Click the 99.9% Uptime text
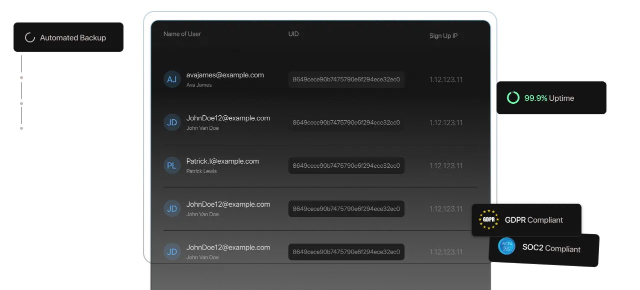The height and width of the screenshot is (290, 640). pyautogui.click(x=549, y=98)
